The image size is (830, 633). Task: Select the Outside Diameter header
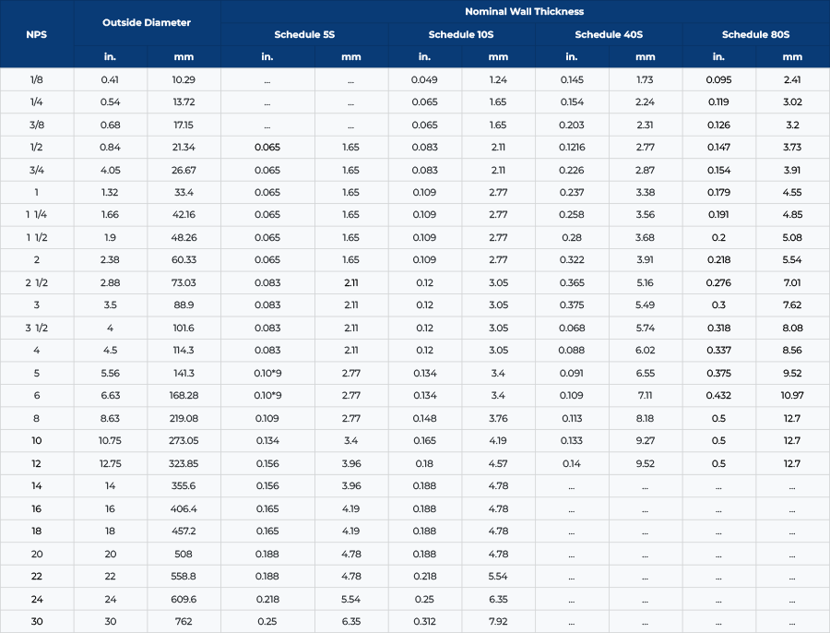(146, 22)
